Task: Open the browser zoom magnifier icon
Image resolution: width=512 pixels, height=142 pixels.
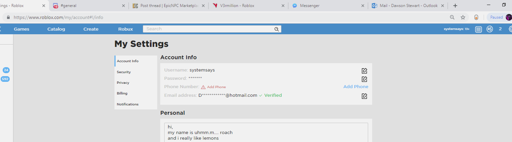Action: (x=452, y=17)
